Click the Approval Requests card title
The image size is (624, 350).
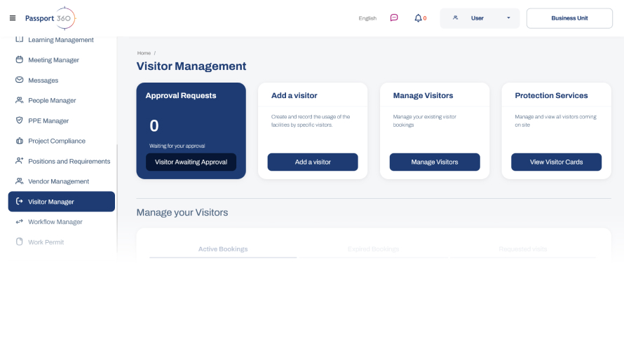pos(181,95)
